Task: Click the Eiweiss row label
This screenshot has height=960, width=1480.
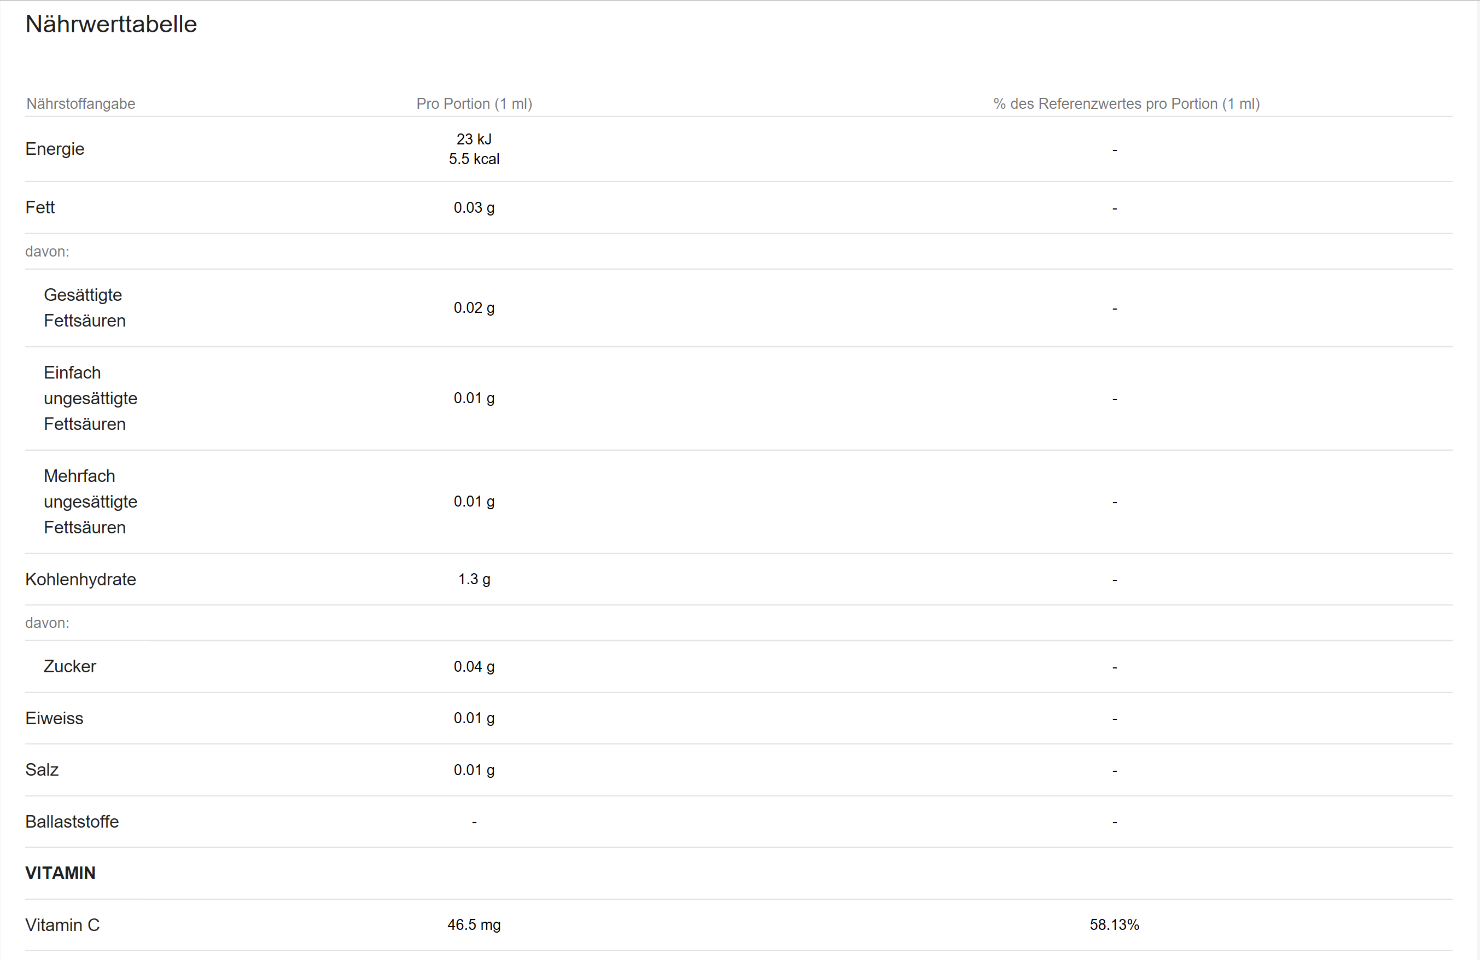Action: pos(54,718)
